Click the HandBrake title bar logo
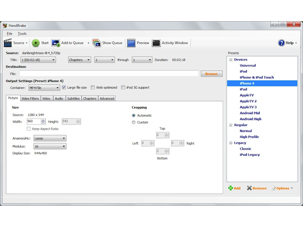Viewport: 303px width, 227px height. [x=5, y=26]
